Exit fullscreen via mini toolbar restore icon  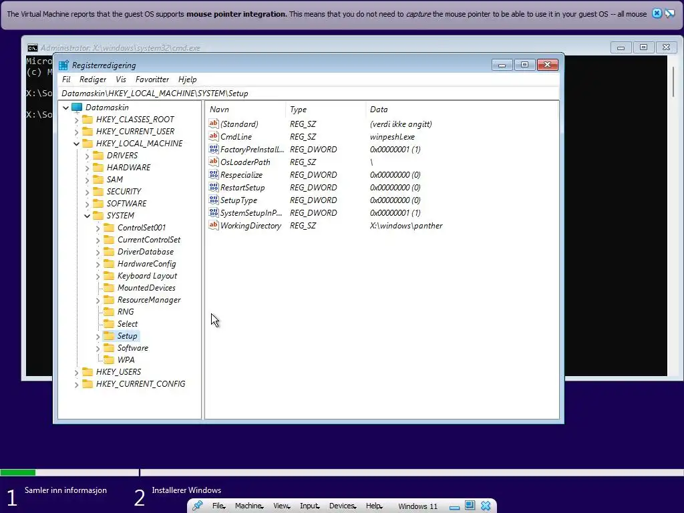470,506
